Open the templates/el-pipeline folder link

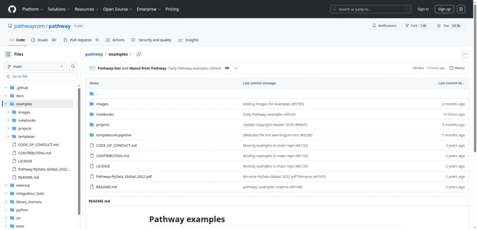[114, 135]
